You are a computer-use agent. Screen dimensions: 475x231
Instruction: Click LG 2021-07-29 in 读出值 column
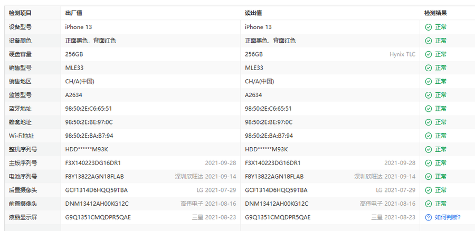click(x=396, y=190)
